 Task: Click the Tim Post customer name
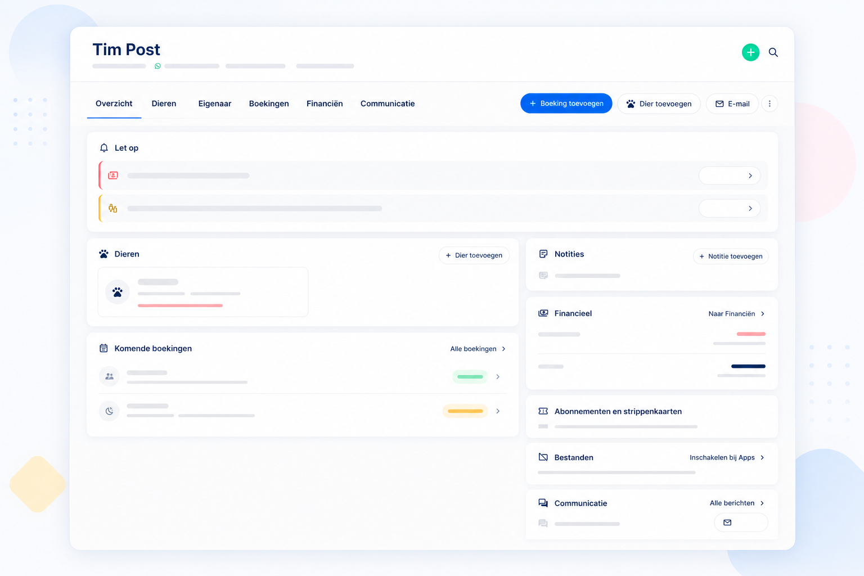pos(127,49)
